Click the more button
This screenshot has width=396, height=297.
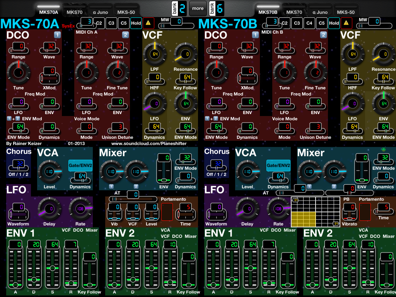pos(198,9)
